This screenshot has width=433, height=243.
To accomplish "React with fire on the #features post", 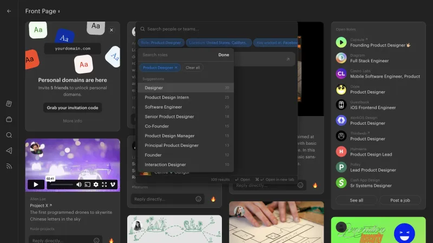I will [x=213, y=199].
